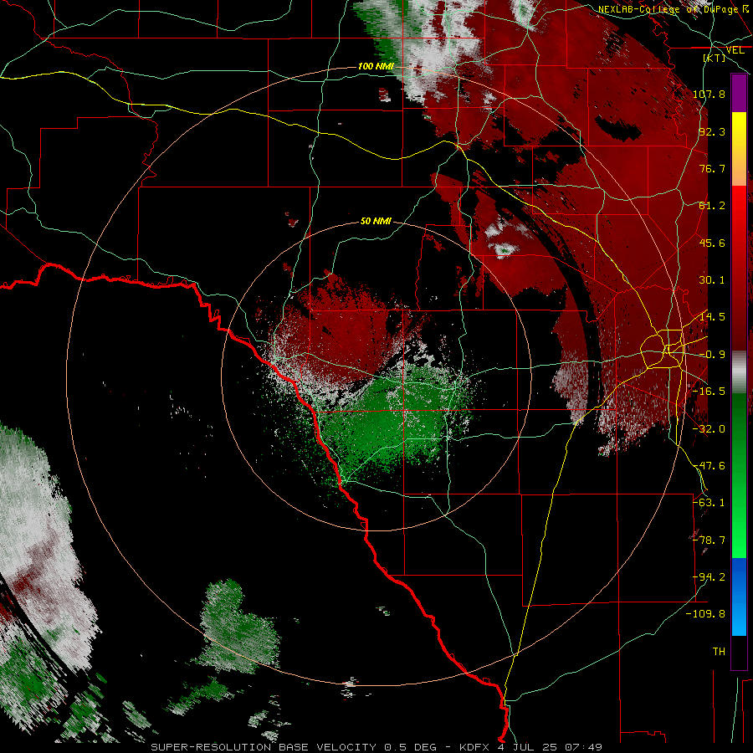Click the -78.7 value on velocity scale
Screen dimensions: 753x753
[x=709, y=540]
